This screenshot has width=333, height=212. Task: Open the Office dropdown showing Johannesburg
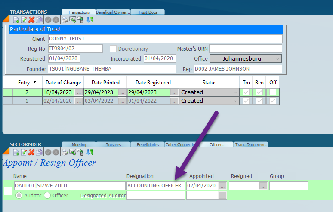click(x=277, y=58)
